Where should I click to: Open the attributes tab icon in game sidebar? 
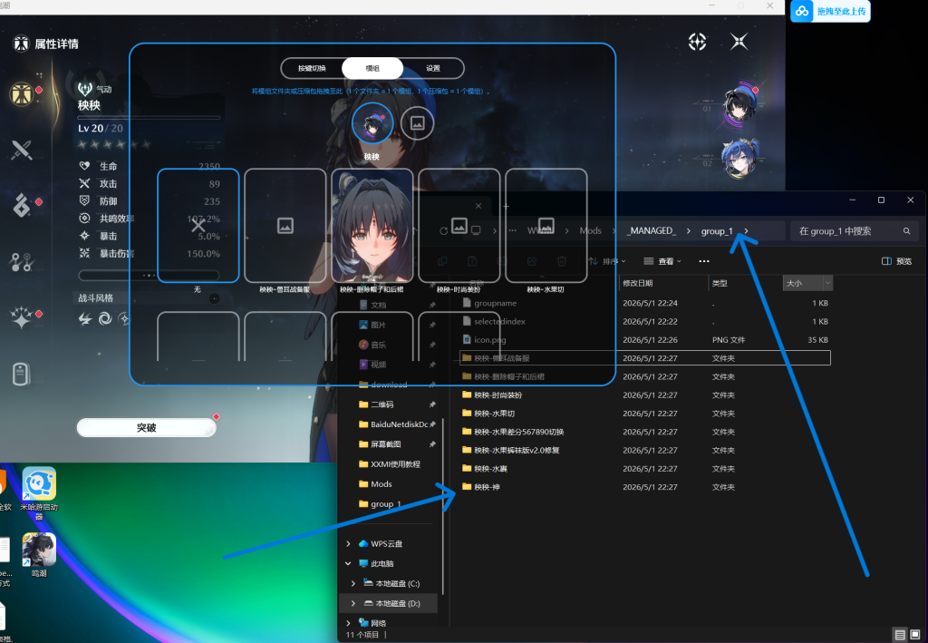tap(22, 94)
